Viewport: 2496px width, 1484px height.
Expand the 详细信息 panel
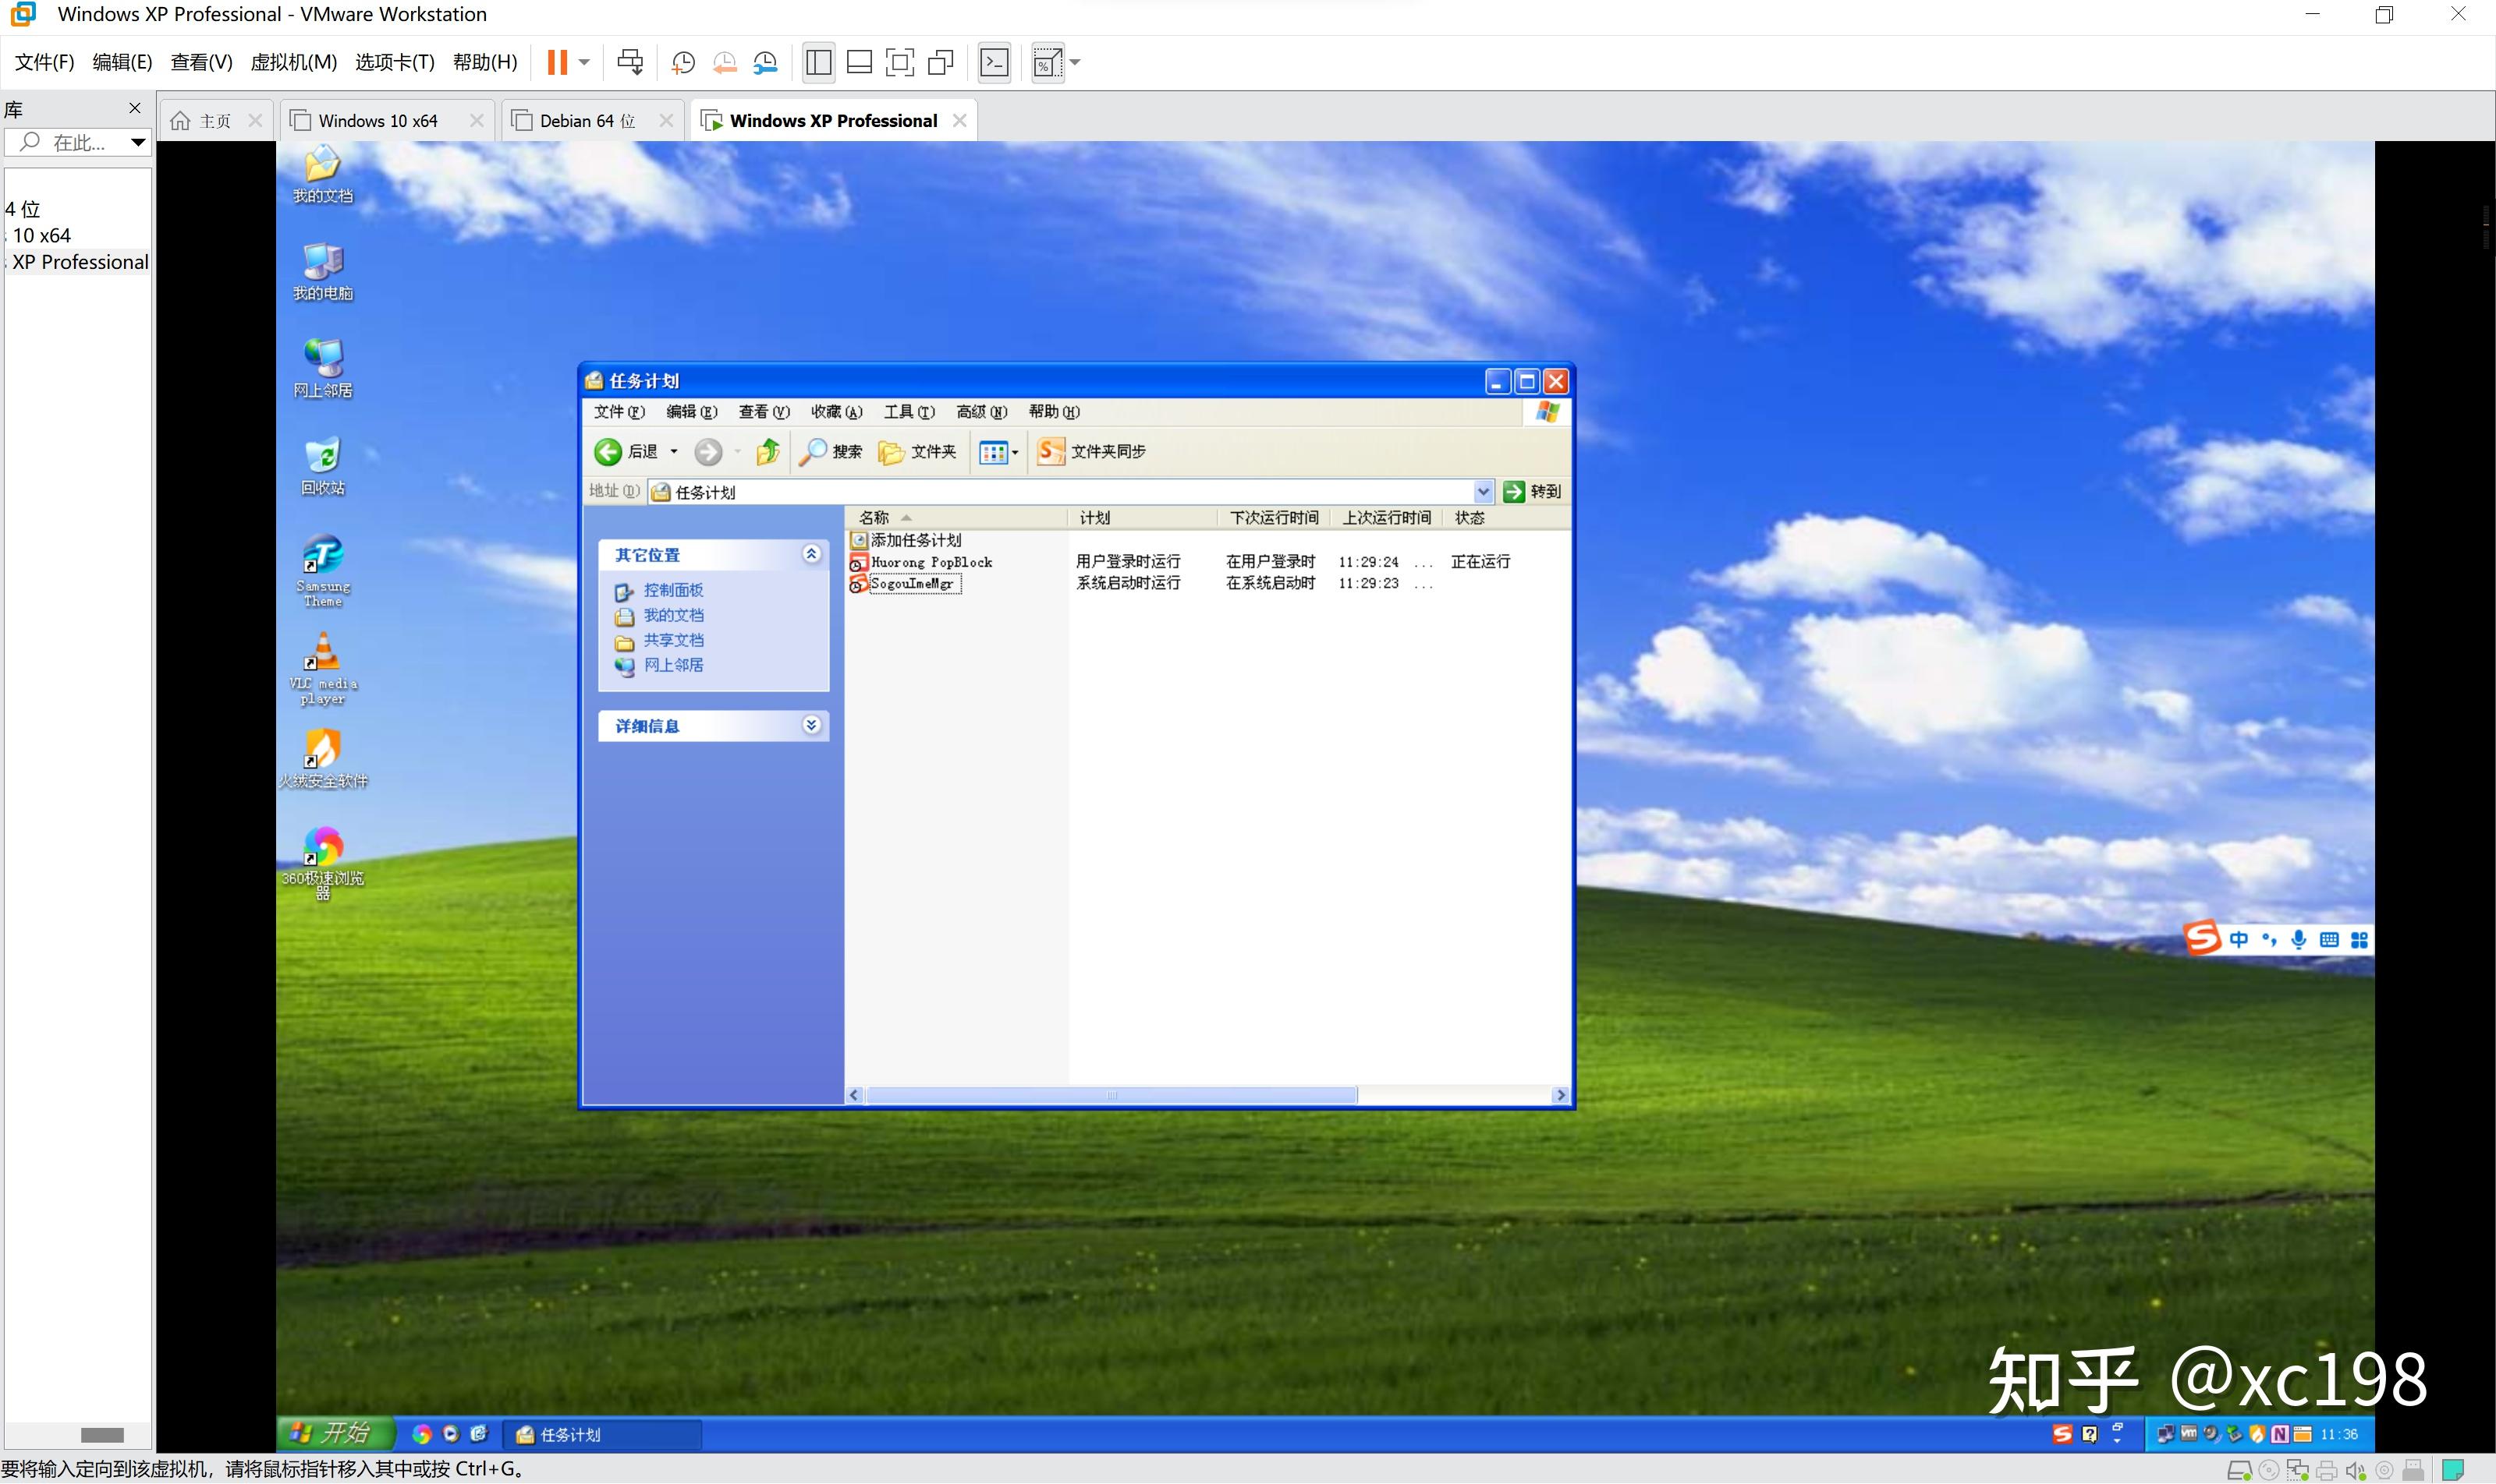(x=812, y=725)
